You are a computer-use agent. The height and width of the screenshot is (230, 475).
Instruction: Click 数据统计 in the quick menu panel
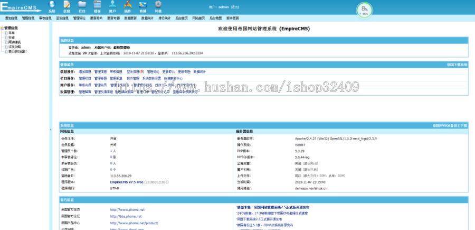click(x=199, y=72)
